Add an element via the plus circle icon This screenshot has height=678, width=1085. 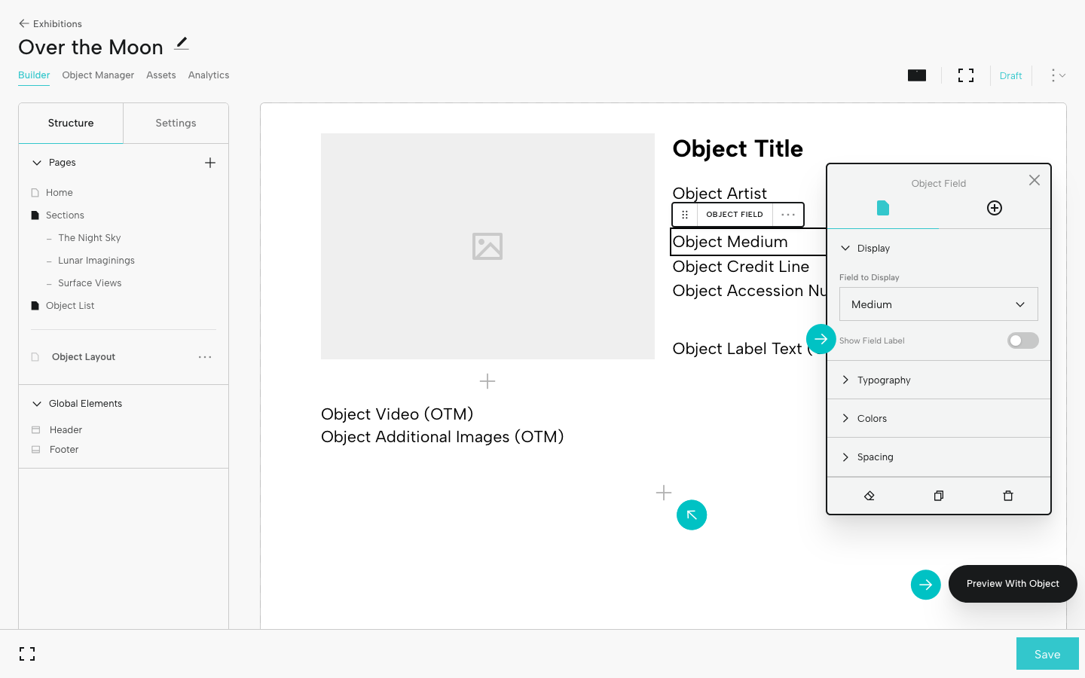[x=994, y=208]
